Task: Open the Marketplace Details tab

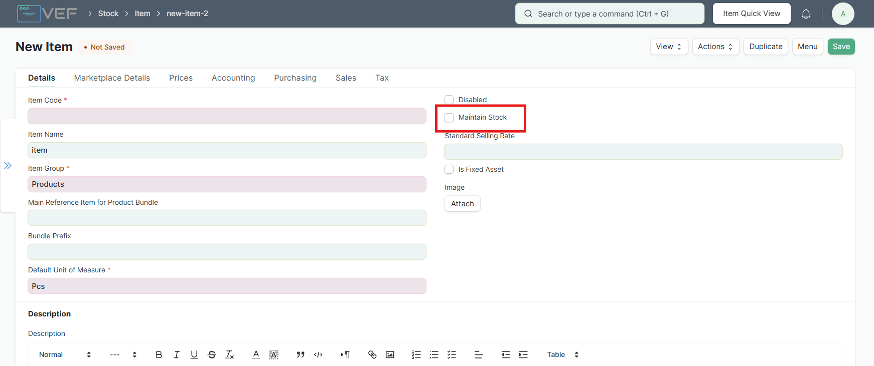Action: (112, 78)
